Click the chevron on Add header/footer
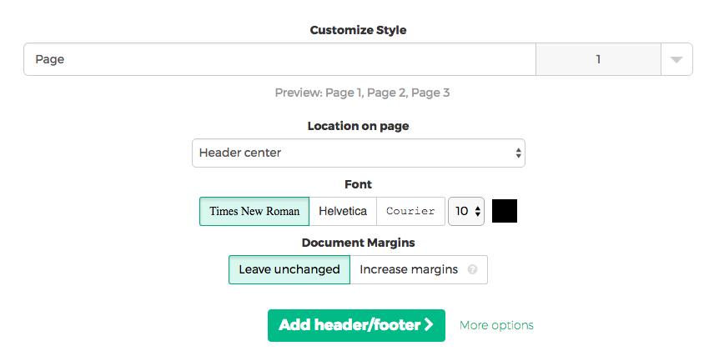This screenshot has height=356, width=719. point(429,325)
